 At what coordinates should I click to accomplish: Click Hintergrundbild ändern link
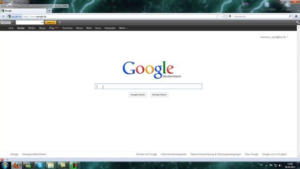34,154
